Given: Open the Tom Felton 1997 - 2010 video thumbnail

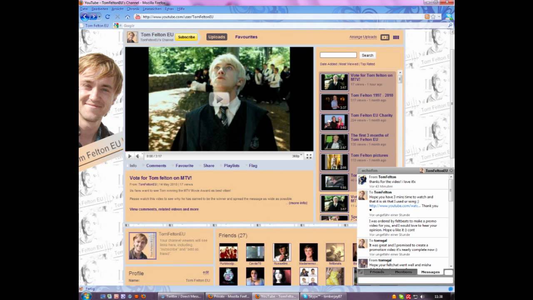Looking at the screenshot, I should pyautogui.click(x=334, y=102).
